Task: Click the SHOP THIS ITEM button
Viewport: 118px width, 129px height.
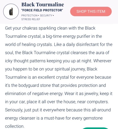Action: [91, 12]
